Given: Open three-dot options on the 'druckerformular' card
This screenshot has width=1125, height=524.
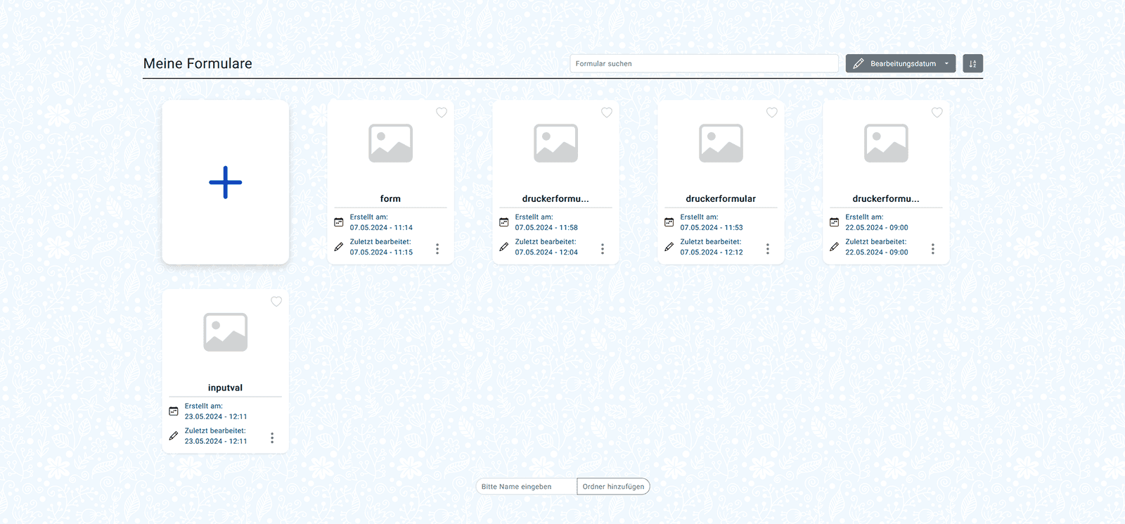Looking at the screenshot, I should [x=768, y=249].
